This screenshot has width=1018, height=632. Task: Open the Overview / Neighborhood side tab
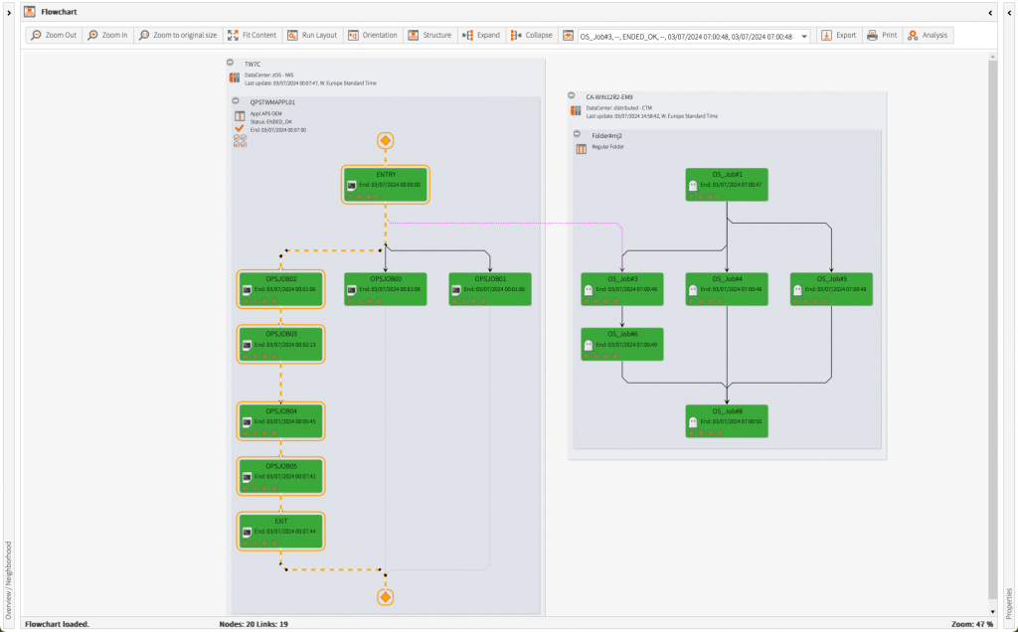pyautogui.click(x=9, y=578)
